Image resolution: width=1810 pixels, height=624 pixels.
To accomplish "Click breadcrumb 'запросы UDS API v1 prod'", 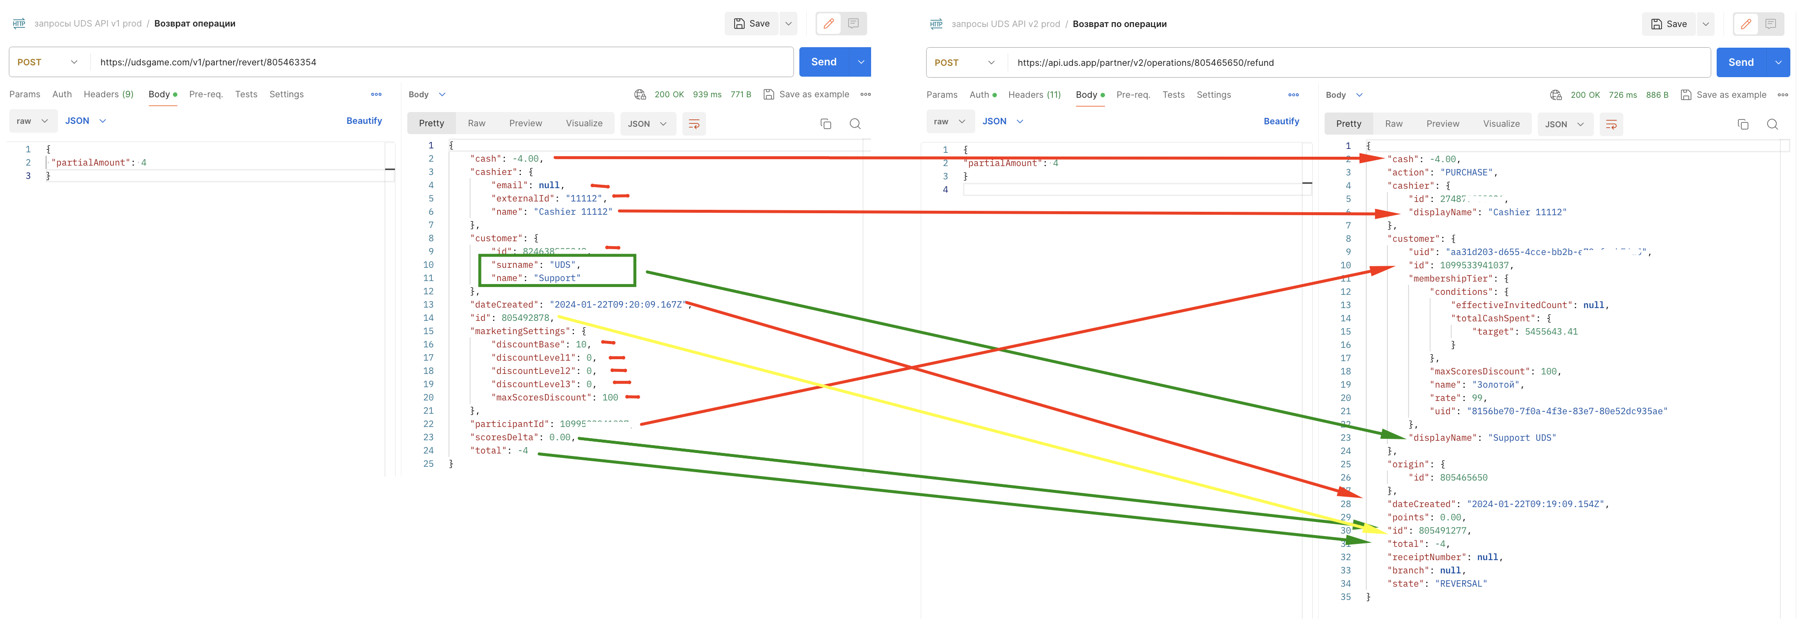I will [88, 23].
